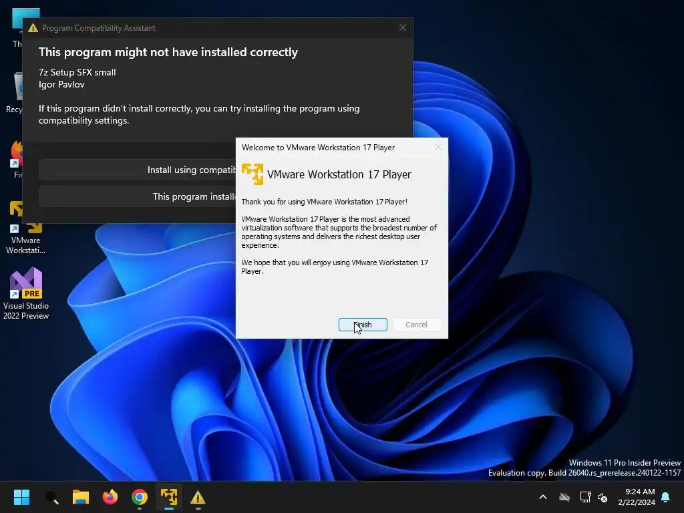Click the Program Compatibility Assistant title text

coord(99,28)
